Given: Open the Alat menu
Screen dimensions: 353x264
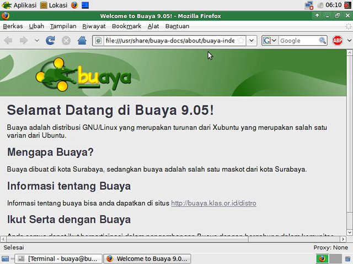Looking at the screenshot, I should tap(153, 26).
